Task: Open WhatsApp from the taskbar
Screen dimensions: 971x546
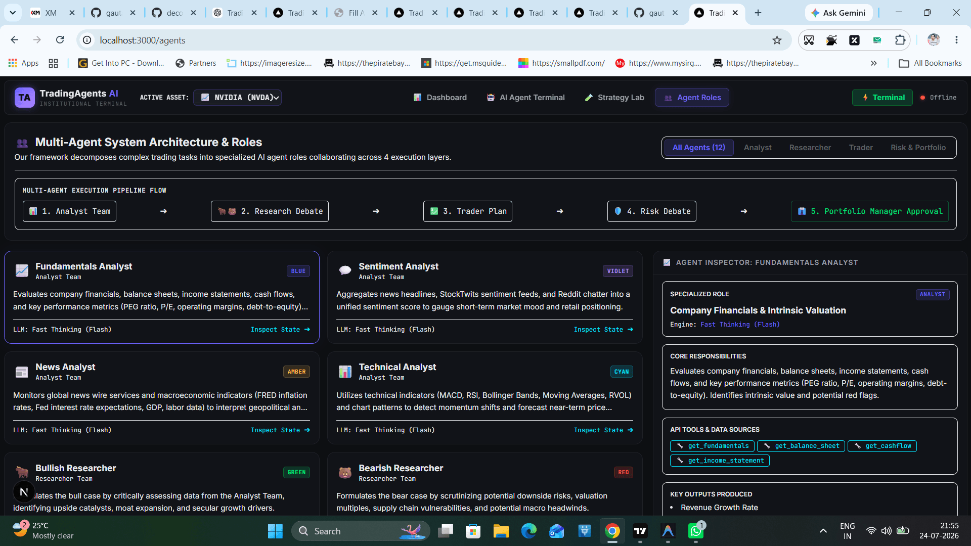Action: [696, 531]
